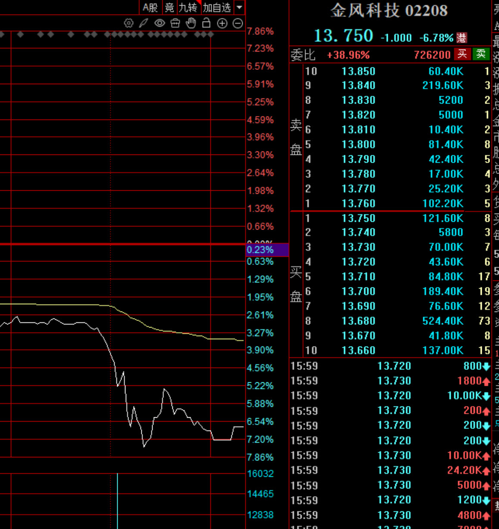Open the A股 tab
The image size is (499, 529).
[x=151, y=7]
